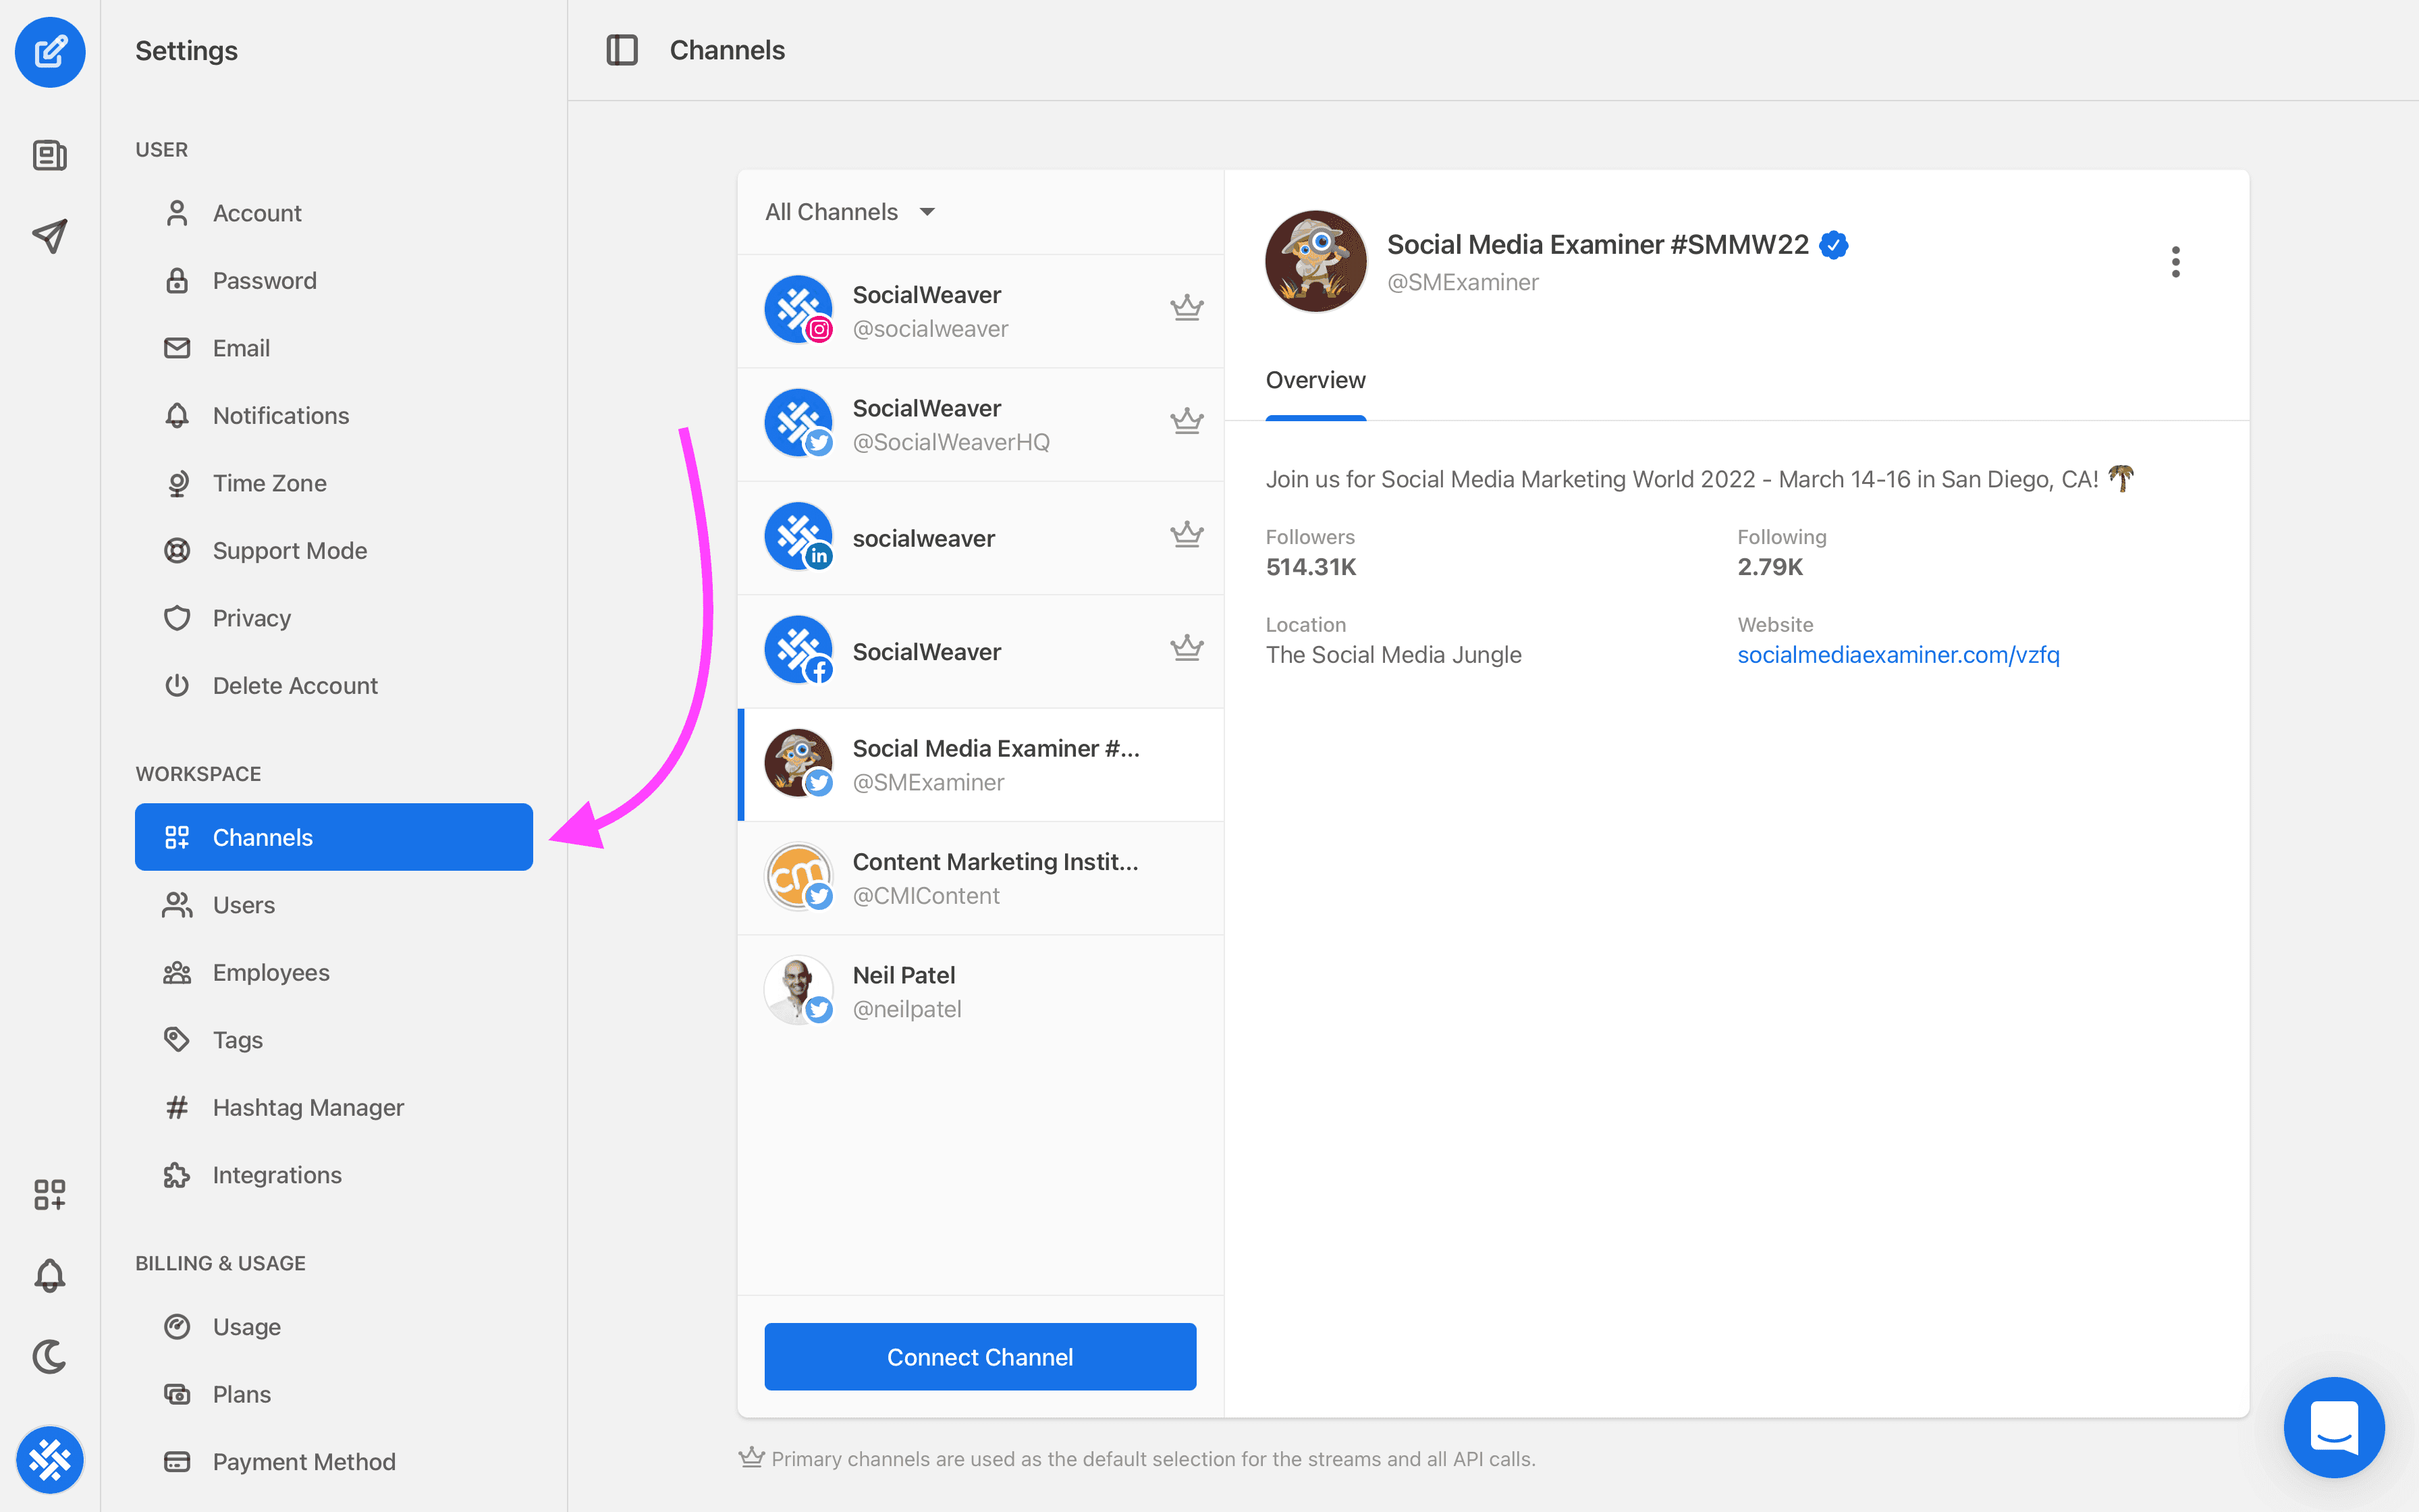Open the paper plane publishing icon
The height and width of the screenshot is (1512, 2419).
[50, 236]
